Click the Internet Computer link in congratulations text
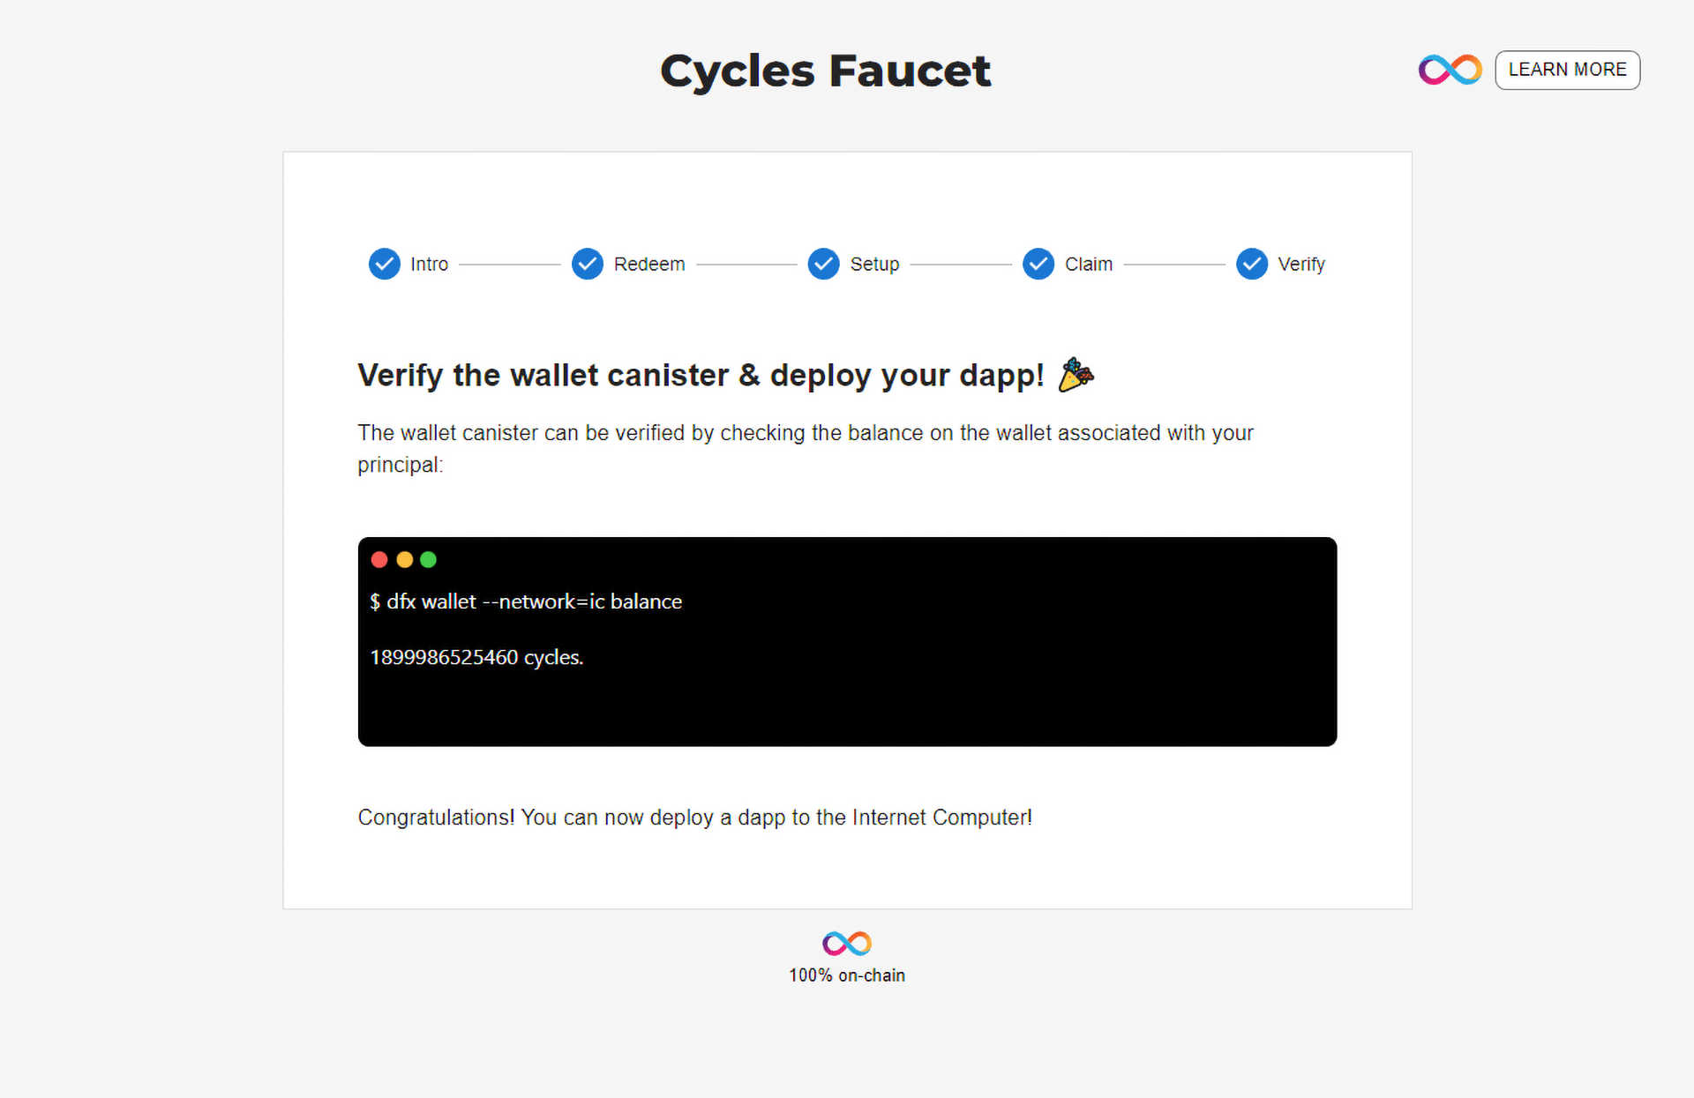Viewport: 1694px width, 1098px height. tap(939, 817)
